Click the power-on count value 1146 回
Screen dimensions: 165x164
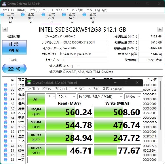[150, 54]
